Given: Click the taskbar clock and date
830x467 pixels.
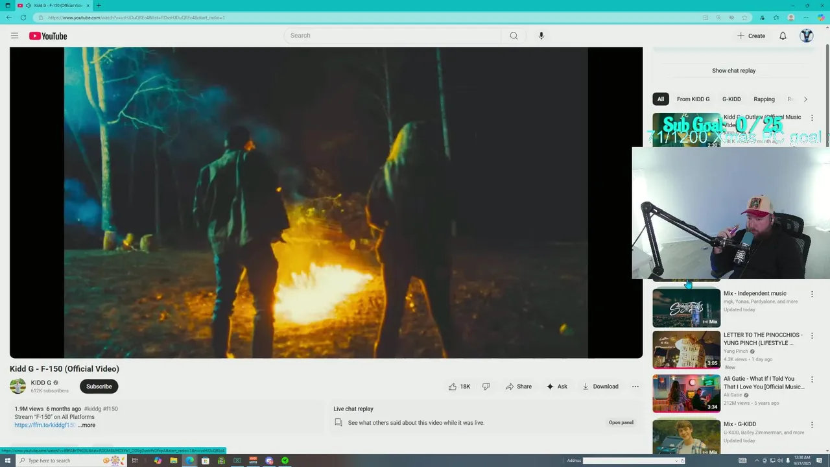Looking at the screenshot, I should pyautogui.click(x=803, y=461).
